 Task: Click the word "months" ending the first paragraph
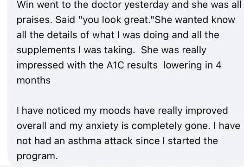click(33, 80)
